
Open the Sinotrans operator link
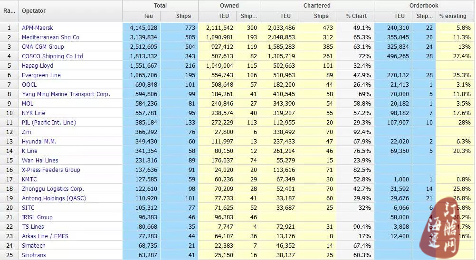[x=34, y=255]
